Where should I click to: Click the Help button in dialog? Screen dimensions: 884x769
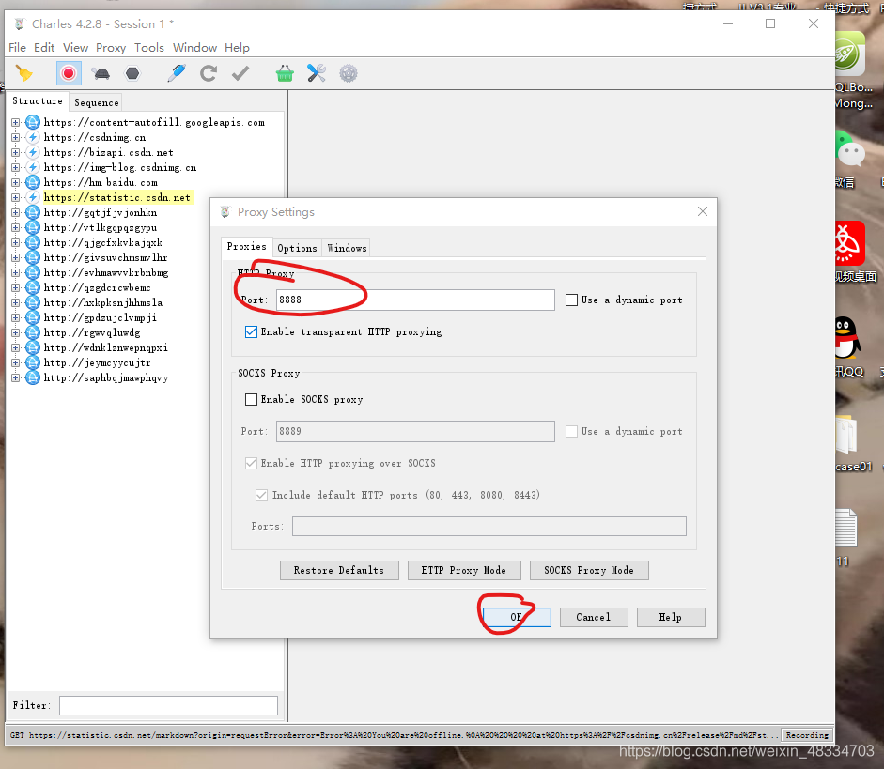point(671,618)
